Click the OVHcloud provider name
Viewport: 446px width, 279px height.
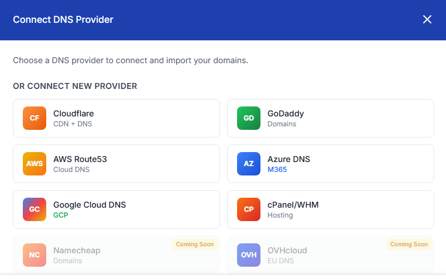(x=287, y=250)
